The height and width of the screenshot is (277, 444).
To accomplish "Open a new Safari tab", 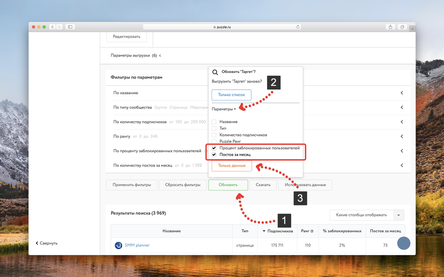I will [413, 29].
